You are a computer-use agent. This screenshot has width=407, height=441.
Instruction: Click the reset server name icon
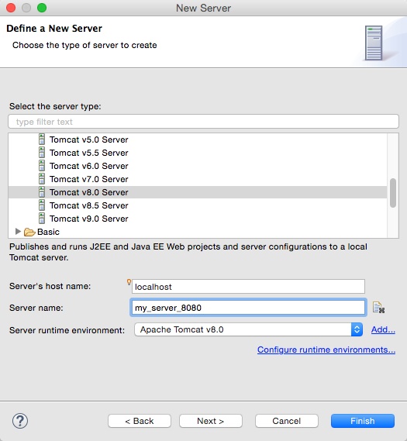click(x=378, y=308)
